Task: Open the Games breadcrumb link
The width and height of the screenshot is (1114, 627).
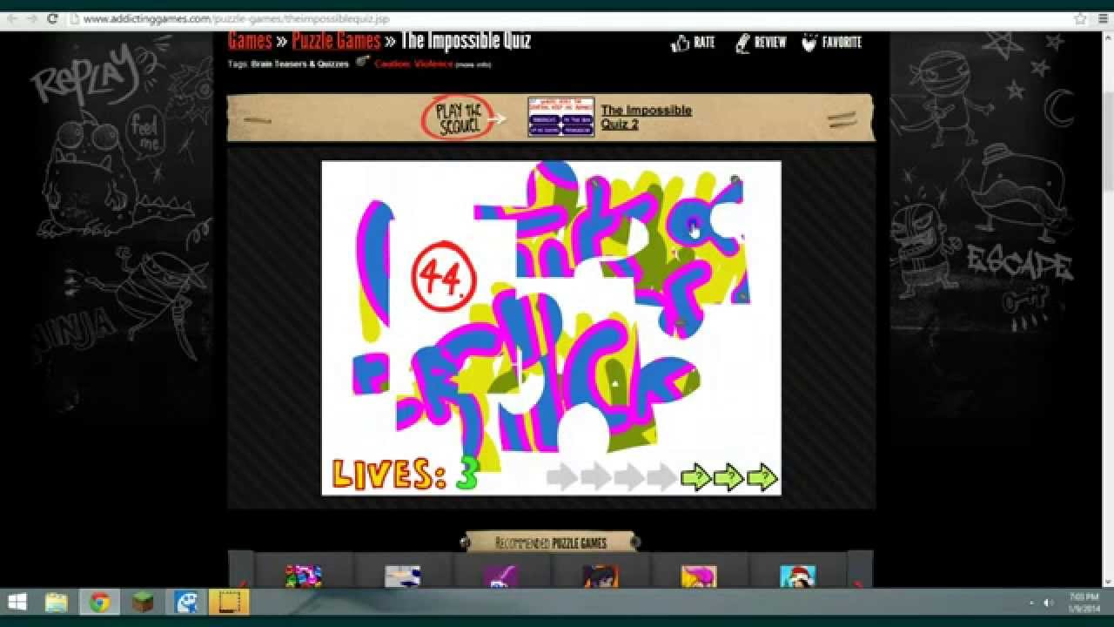Action: pyautogui.click(x=250, y=40)
